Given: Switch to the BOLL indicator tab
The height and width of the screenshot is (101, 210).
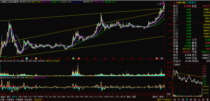Looking at the screenshot, I should pyautogui.click(x=112, y=97).
